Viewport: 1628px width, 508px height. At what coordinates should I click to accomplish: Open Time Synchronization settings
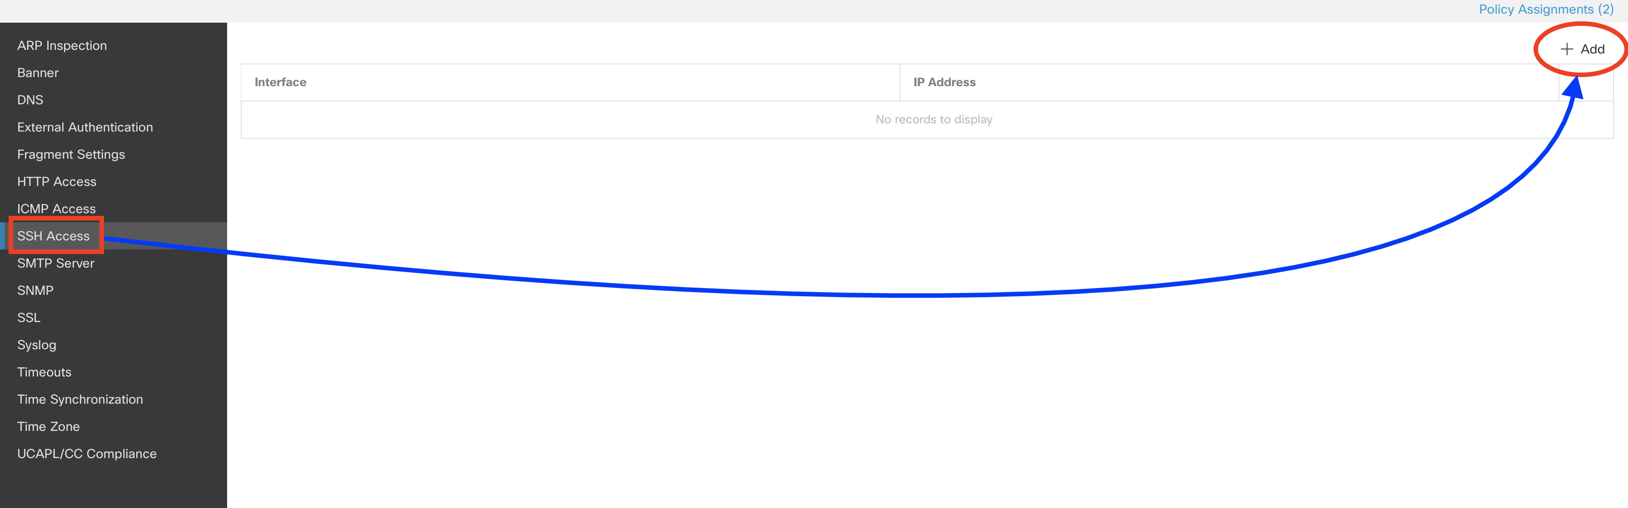tap(79, 399)
